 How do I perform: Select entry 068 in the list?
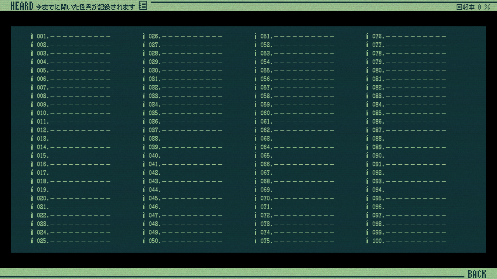[294, 181]
